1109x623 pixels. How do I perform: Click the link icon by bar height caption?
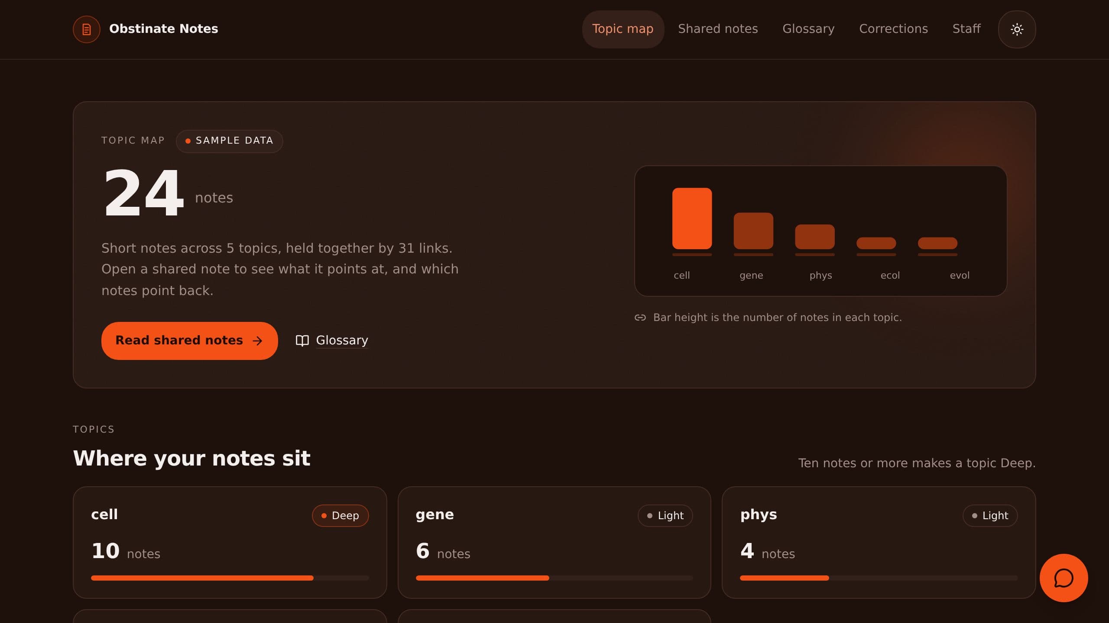coord(640,318)
